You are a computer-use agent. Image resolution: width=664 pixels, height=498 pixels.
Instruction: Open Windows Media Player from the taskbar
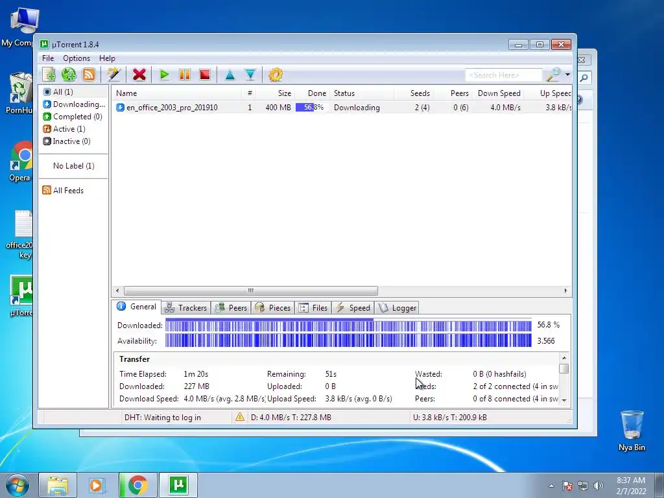click(x=97, y=485)
